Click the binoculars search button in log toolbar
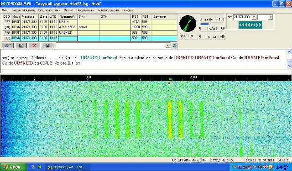 (x=8, y=46)
